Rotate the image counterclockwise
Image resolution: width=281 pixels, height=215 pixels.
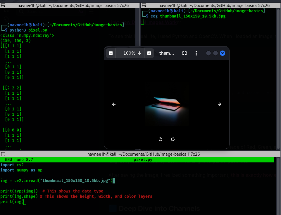[160, 139]
